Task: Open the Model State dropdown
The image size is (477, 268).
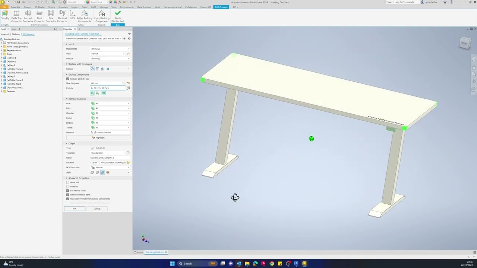Action: click(110, 49)
